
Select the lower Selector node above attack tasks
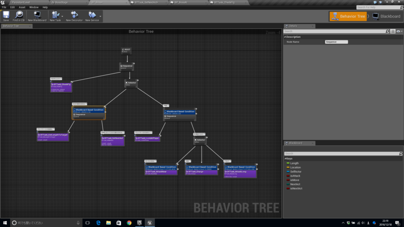coord(199,141)
